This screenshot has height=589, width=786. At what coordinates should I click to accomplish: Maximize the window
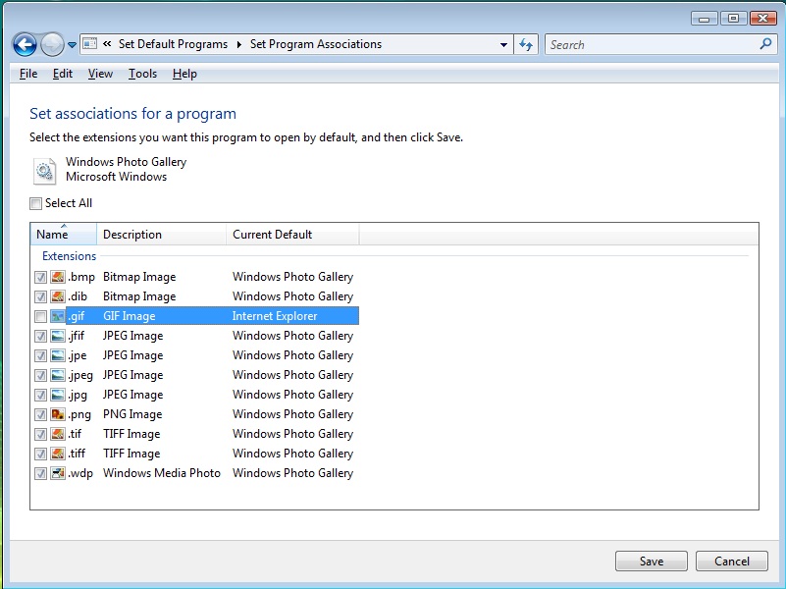pyautogui.click(x=733, y=19)
